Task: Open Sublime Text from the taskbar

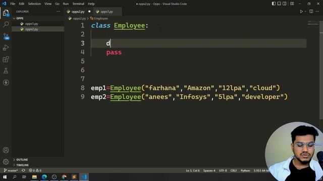Action: pyautogui.click(x=74, y=177)
